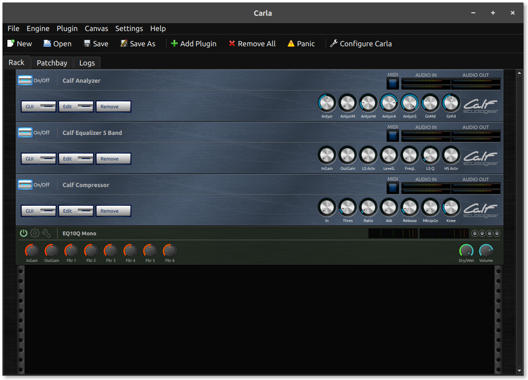528x380 pixels.
Task: Click the New project toolbar icon
Action: point(11,44)
